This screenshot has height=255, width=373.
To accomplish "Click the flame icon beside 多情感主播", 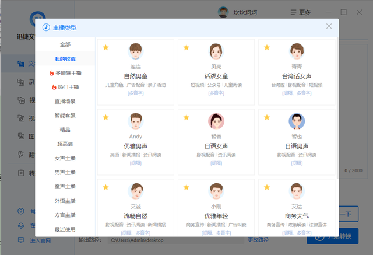I will tap(51, 73).
